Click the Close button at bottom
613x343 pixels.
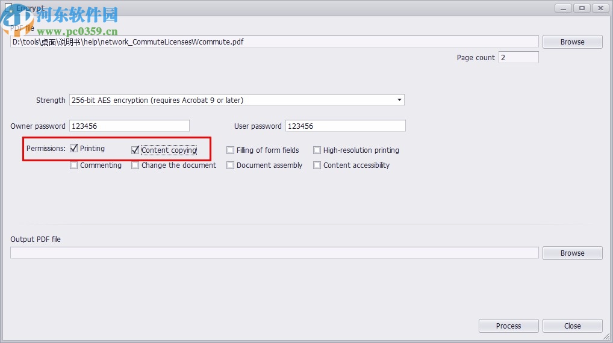(x=572, y=326)
